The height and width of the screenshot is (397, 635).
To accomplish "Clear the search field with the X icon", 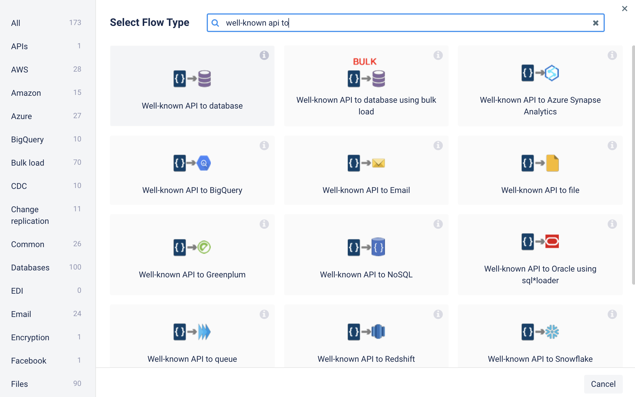I will [595, 23].
